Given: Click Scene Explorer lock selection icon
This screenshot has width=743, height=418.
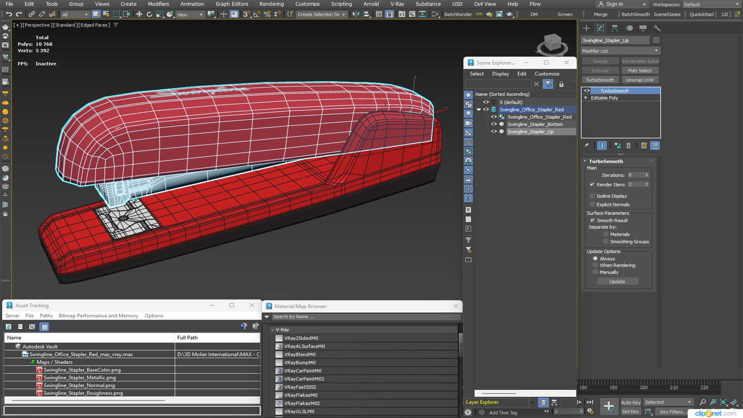Looking at the screenshot, I should tap(561, 84).
